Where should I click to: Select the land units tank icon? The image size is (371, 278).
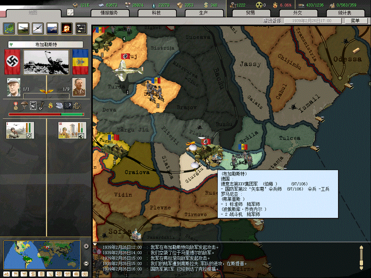(24, 28)
